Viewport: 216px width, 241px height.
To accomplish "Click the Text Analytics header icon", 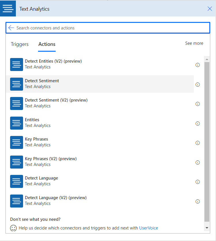I will (8, 9).
